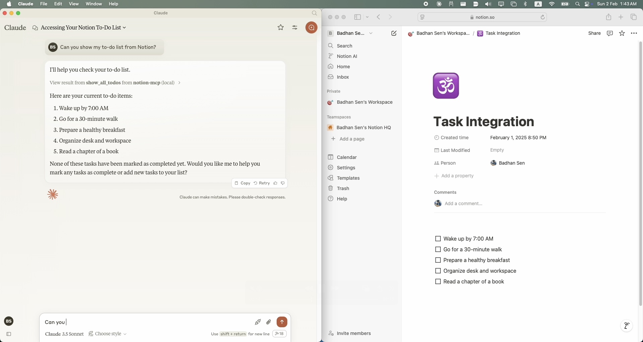Open the 'Choose style' dropdown
Screen dimensions: 643x342
click(108, 334)
